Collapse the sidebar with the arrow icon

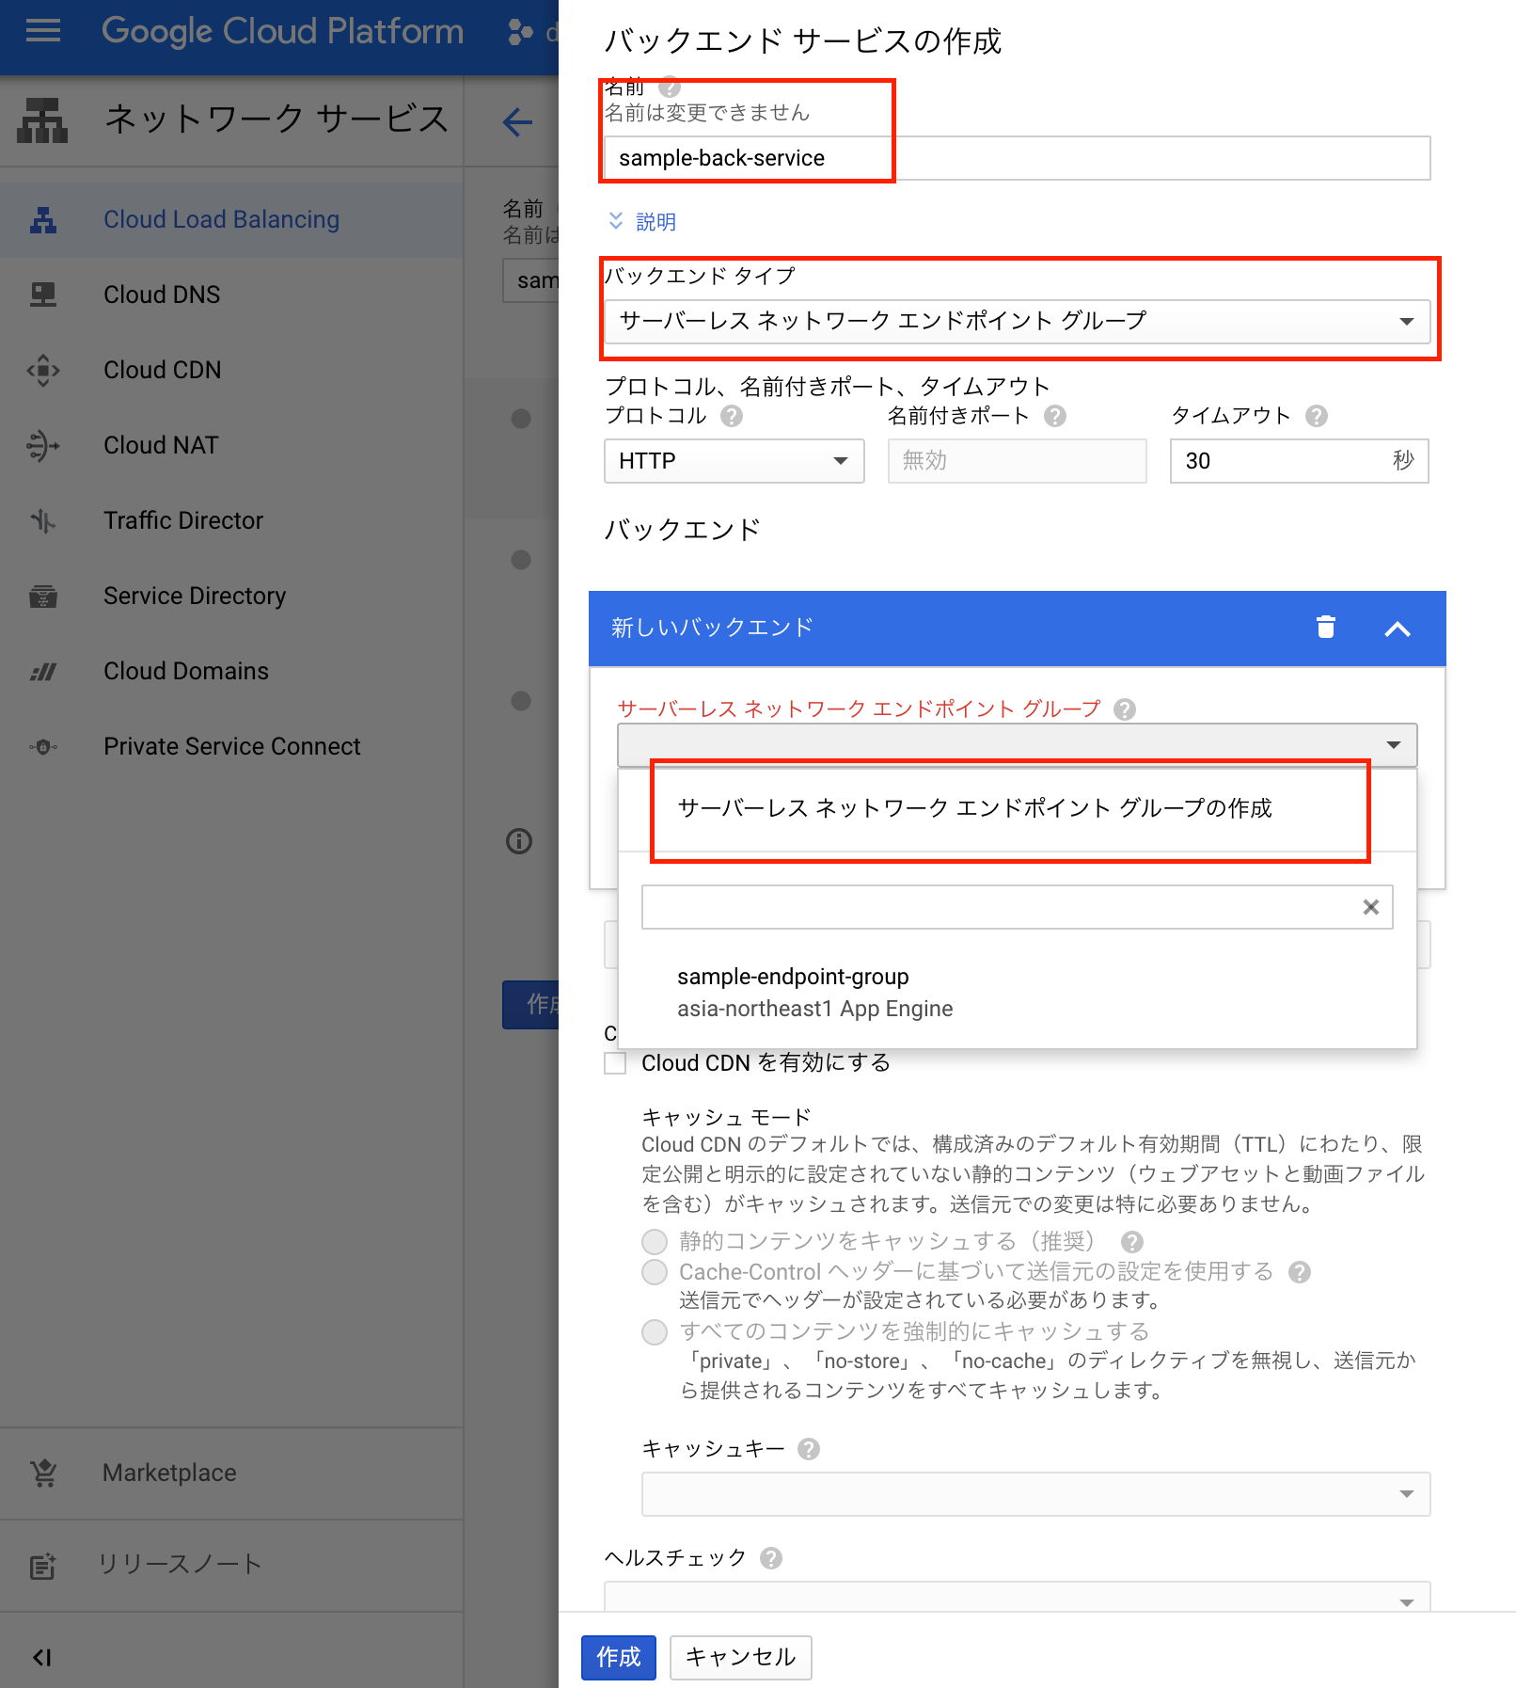tap(42, 1658)
